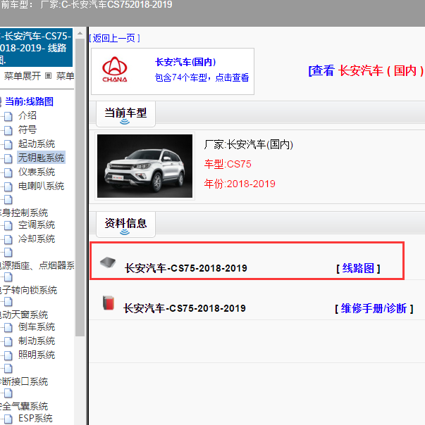Open the ESP系统 tree item
The width and height of the screenshot is (425, 425).
coord(35,419)
